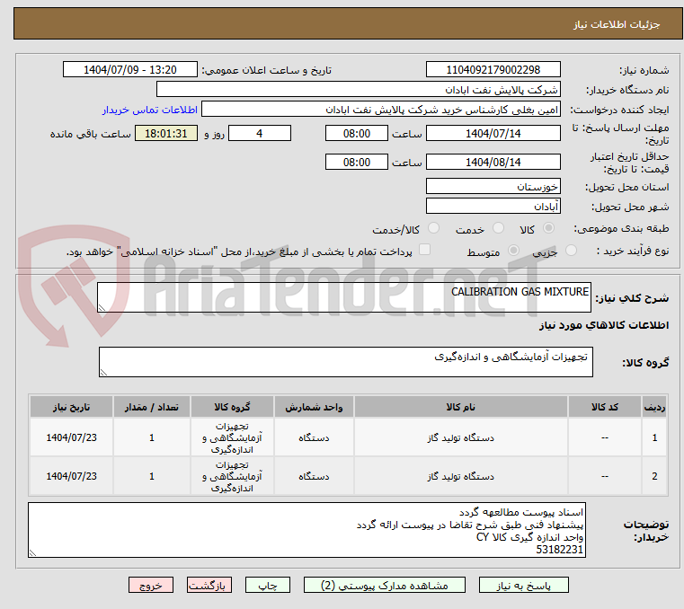
Task: Click the گروه کالا text area
Action: pos(345,362)
